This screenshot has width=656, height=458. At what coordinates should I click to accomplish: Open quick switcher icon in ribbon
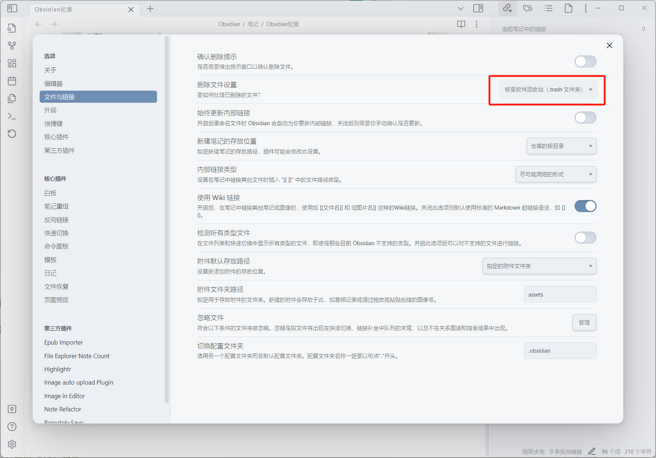[x=12, y=28]
